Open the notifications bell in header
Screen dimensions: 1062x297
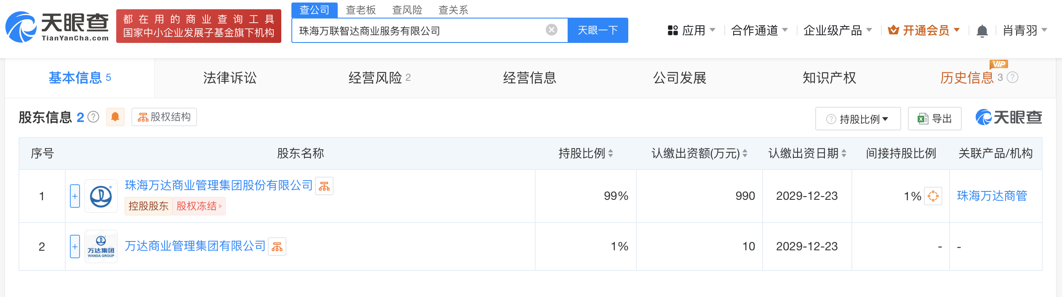pos(982,31)
